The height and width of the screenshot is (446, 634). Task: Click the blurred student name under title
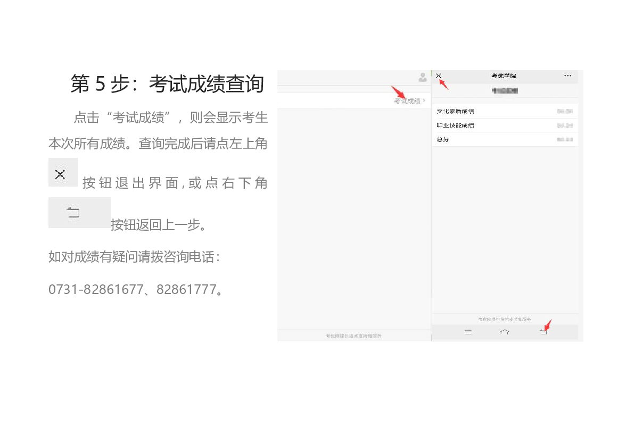pyautogui.click(x=505, y=91)
